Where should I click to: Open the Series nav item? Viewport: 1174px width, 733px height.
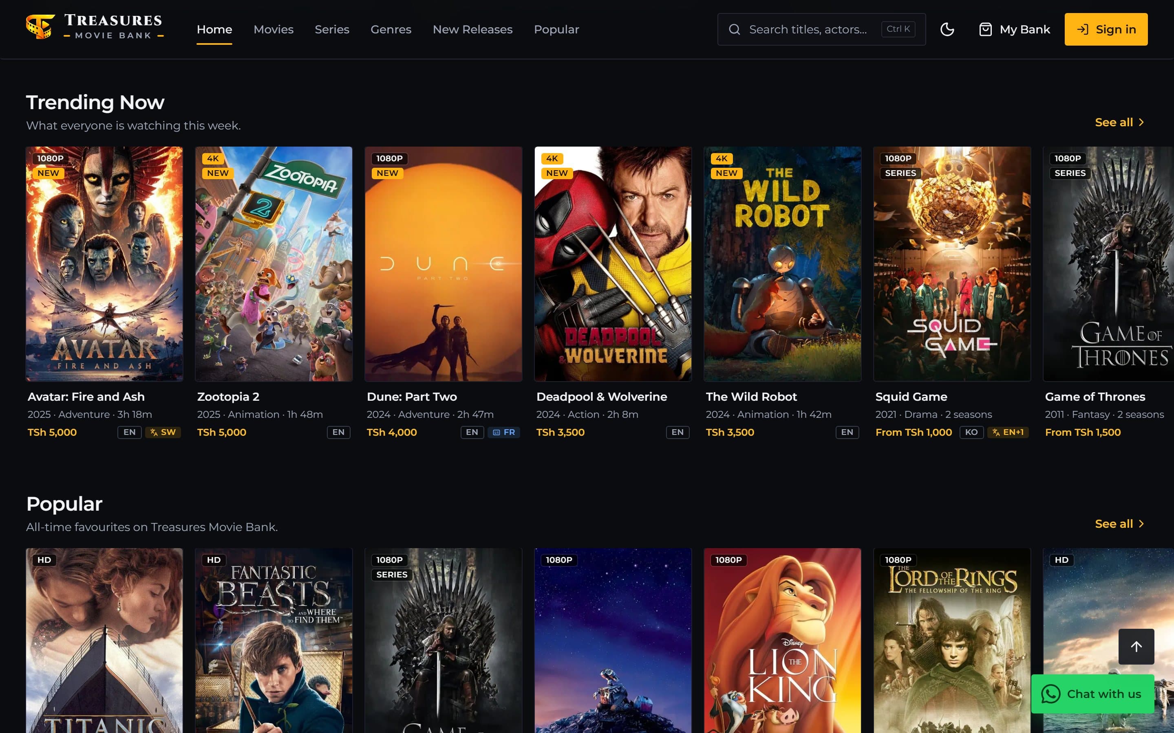coord(332,30)
